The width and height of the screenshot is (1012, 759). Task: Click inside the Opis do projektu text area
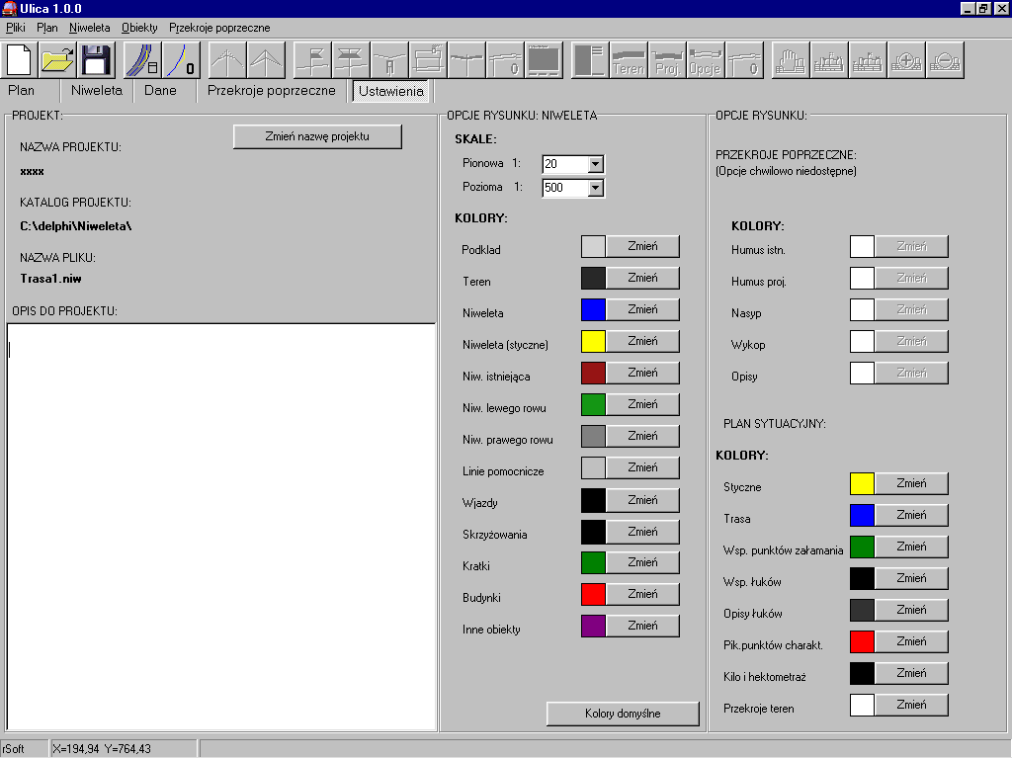coord(220,526)
